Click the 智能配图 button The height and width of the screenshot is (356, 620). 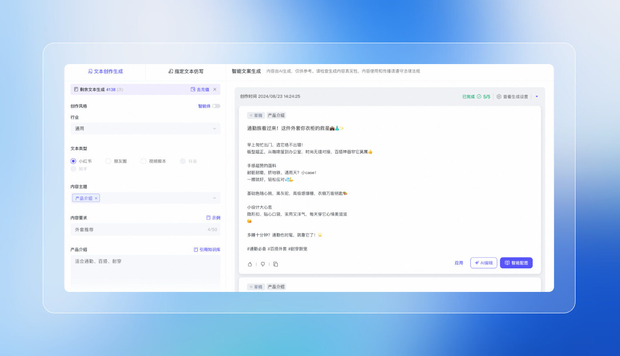coord(516,263)
